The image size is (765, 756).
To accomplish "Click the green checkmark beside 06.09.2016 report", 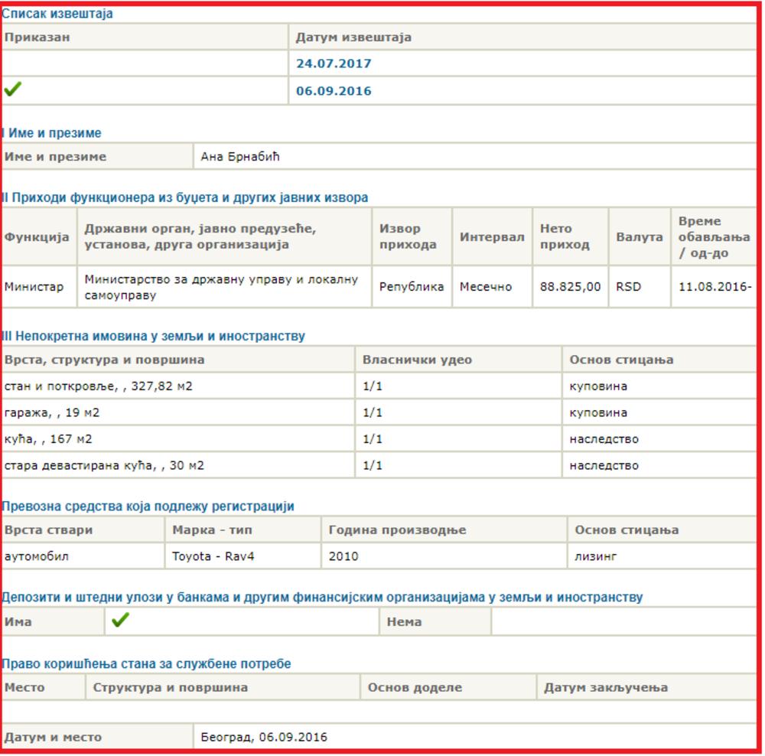I will [13, 90].
